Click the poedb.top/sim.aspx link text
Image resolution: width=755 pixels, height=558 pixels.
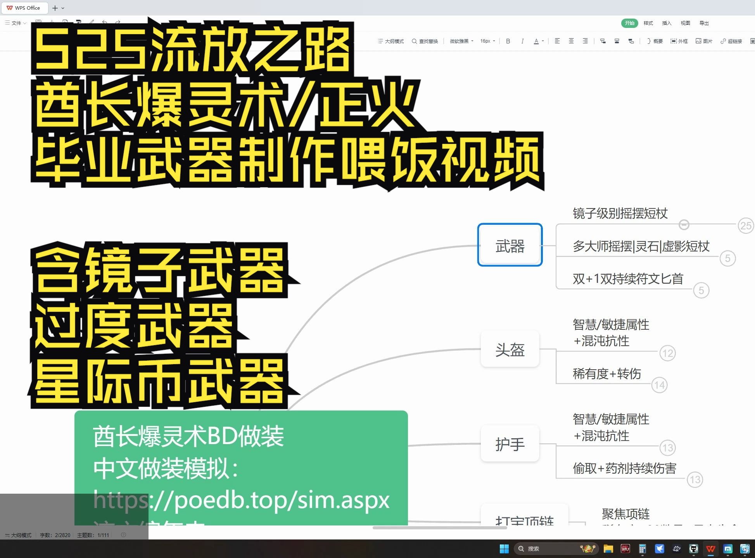pos(241,500)
